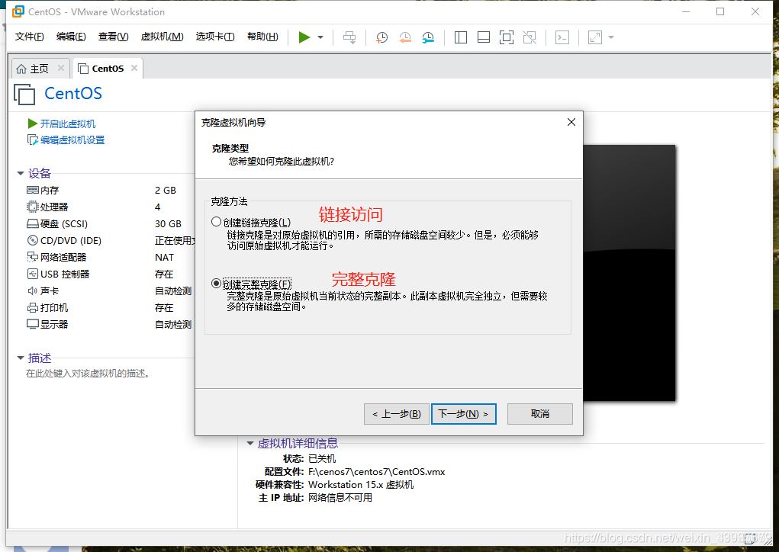Toggle the library panel icon
The height and width of the screenshot is (552, 779).
(460, 37)
